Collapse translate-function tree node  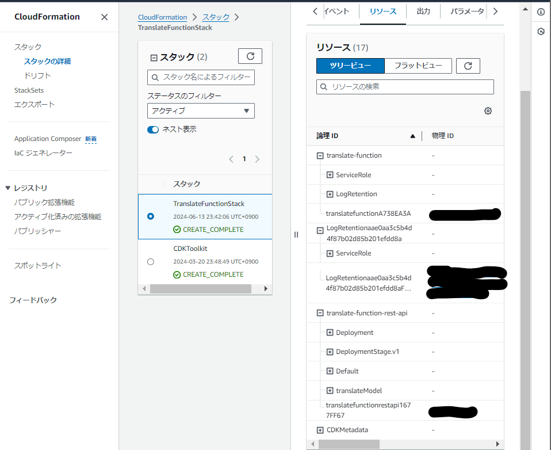coord(320,155)
